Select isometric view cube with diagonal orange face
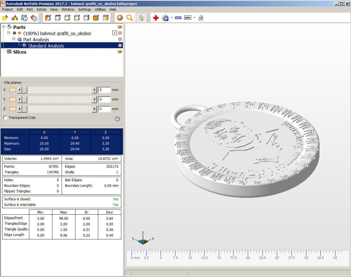 click(x=48, y=18)
